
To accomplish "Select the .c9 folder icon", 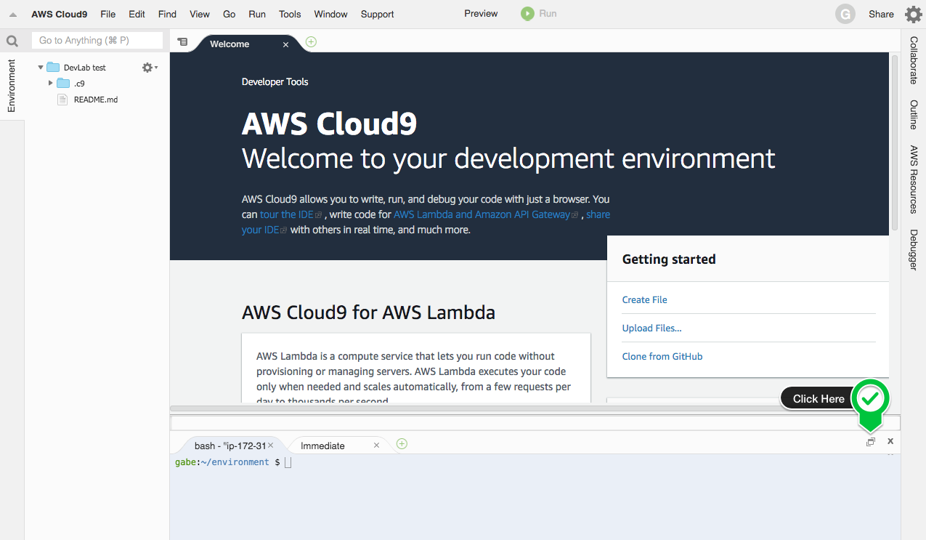I will click(x=63, y=83).
